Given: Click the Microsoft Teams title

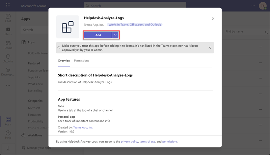Looking at the screenshot, I should coord(34,6).
